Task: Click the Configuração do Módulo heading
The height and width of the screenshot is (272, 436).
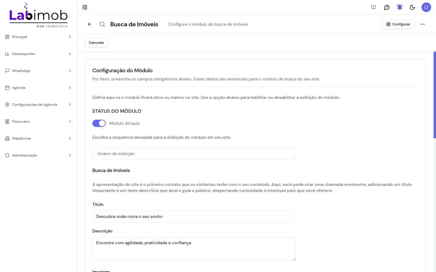Action: (122, 70)
